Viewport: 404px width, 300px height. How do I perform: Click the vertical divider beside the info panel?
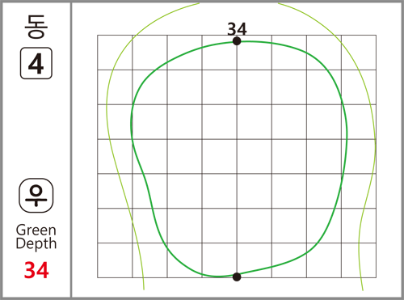[71, 150]
